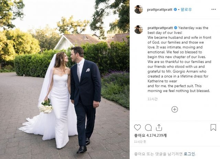
Task: Open the 11시간 전 post timestamp
Action: (140, 142)
